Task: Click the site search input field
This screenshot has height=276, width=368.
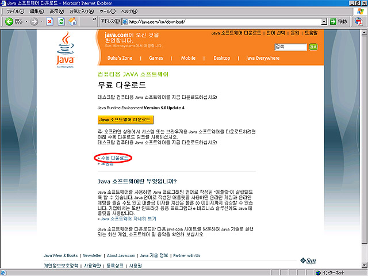Action: point(291,47)
